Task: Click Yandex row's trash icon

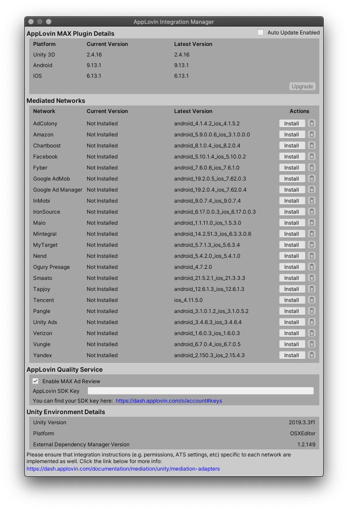Action: pos(312,355)
